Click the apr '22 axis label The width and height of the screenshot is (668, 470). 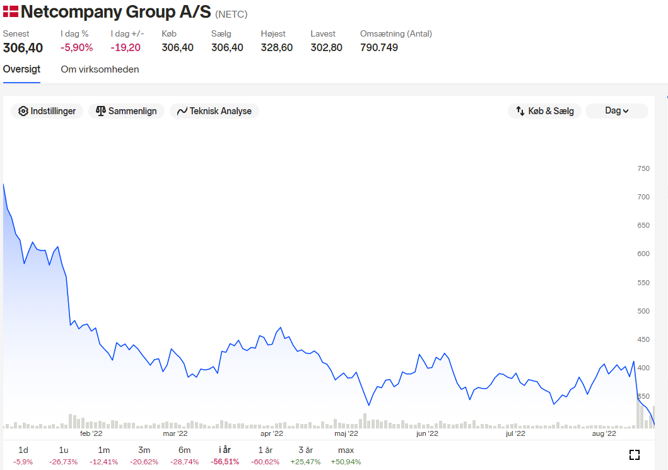(272, 434)
